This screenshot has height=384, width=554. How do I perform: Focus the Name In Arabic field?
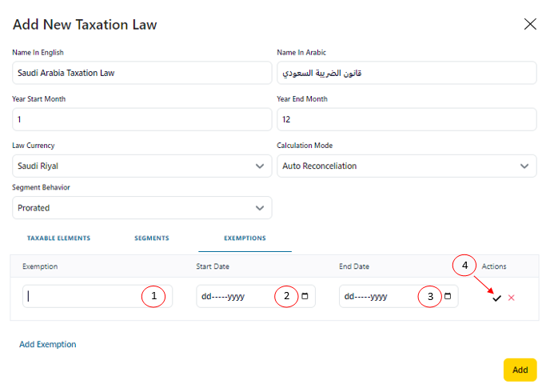407,73
